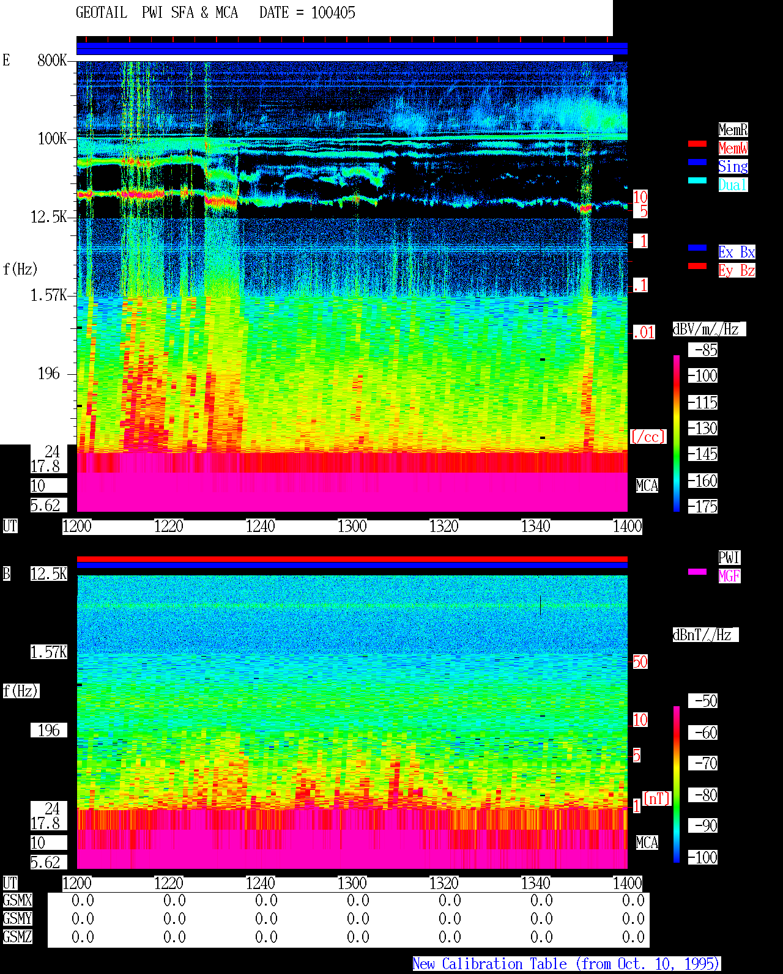783x974 pixels.
Task: Click the E panel letter label
Action: (6, 60)
